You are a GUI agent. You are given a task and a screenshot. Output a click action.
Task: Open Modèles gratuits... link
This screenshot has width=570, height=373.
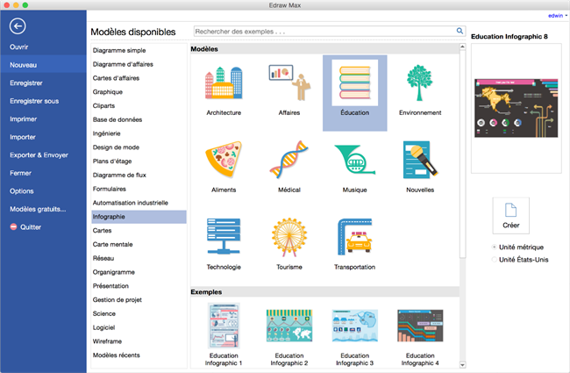[38, 209]
